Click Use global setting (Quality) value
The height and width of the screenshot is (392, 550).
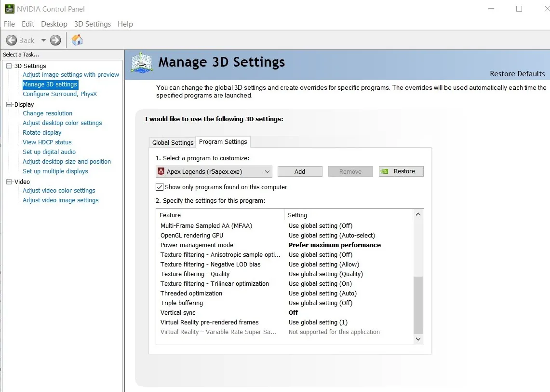pyautogui.click(x=326, y=274)
